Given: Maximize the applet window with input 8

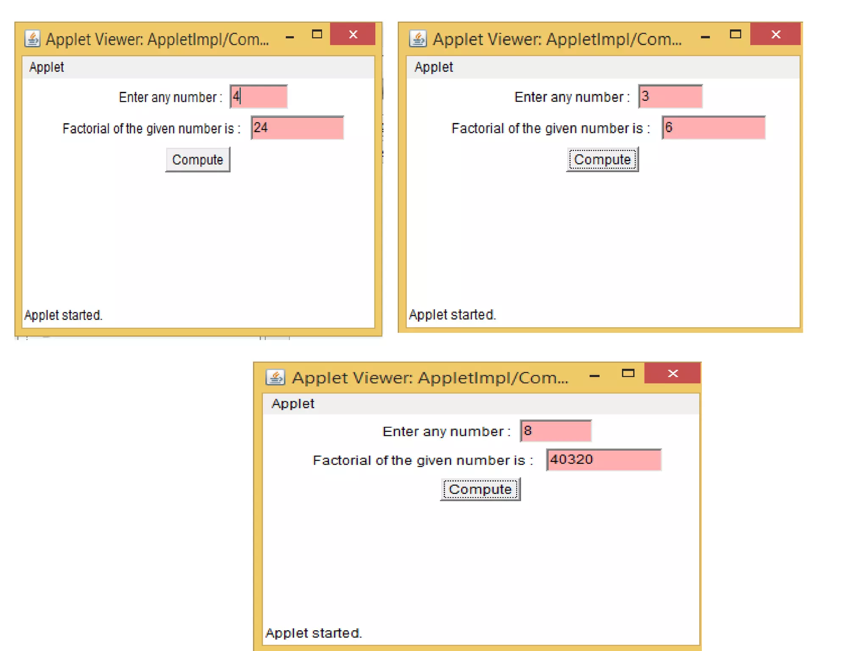Looking at the screenshot, I should click(628, 373).
